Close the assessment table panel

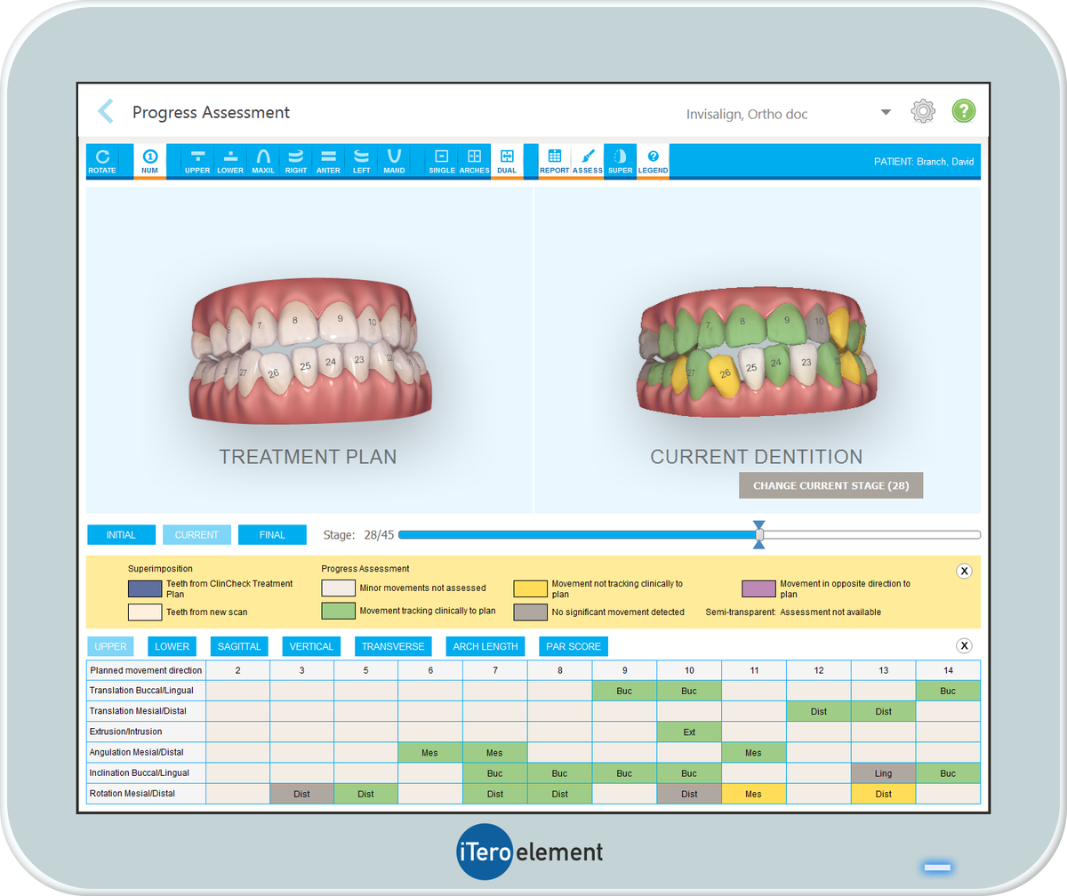point(965,646)
